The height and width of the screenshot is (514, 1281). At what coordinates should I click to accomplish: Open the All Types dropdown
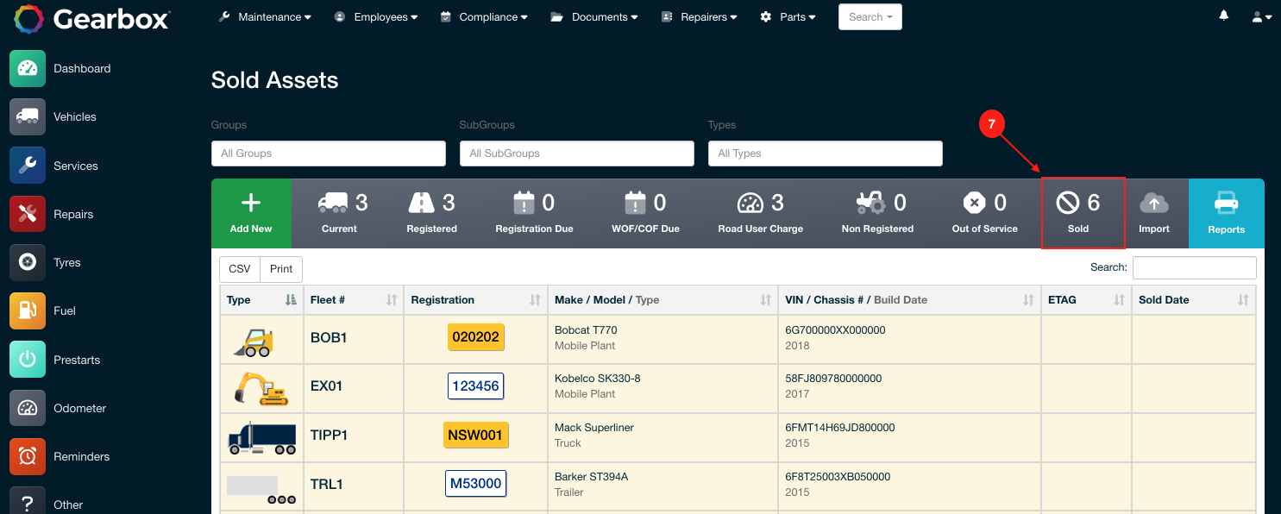click(x=825, y=153)
